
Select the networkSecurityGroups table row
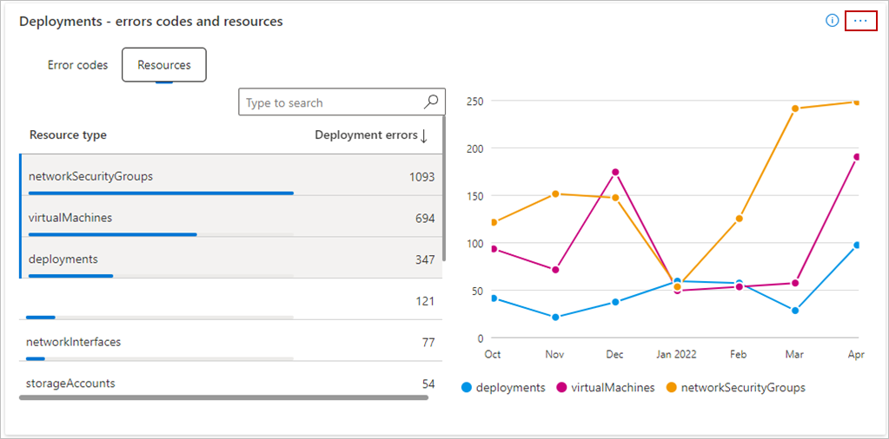[x=230, y=176]
